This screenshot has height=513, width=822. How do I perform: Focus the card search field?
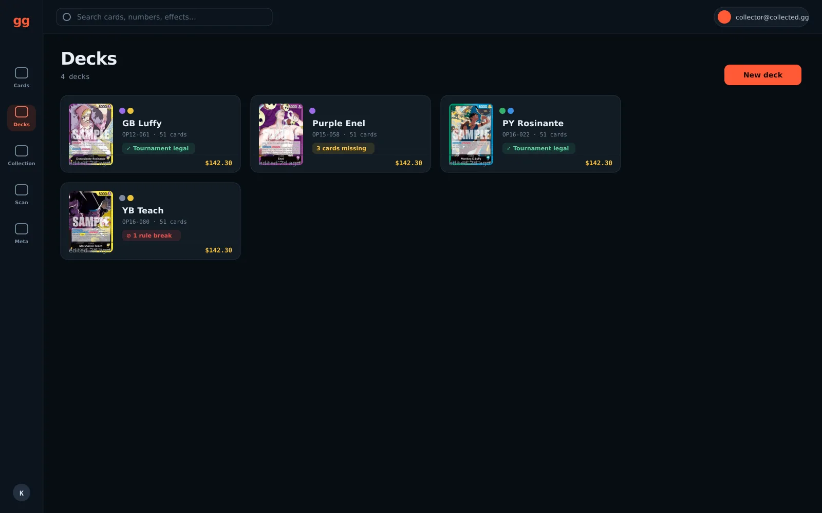[x=164, y=17]
